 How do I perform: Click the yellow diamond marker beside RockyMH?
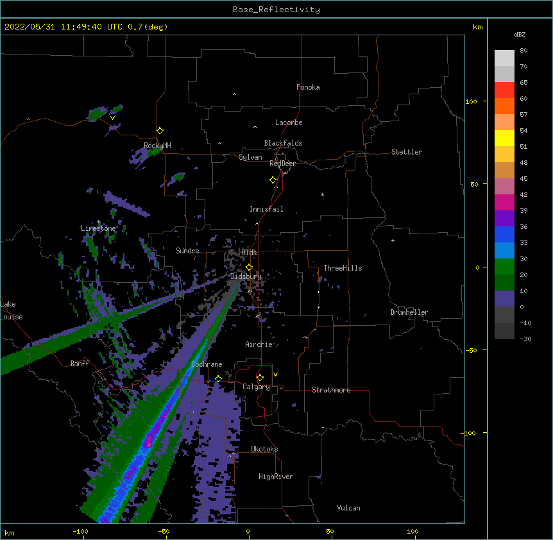coord(160,131)
